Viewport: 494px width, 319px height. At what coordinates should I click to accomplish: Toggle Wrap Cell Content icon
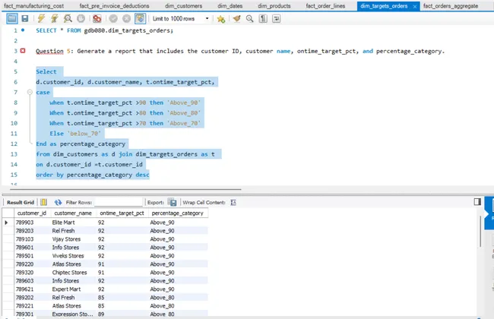(x=233, y=202)
